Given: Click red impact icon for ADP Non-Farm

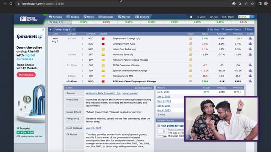Looking at the screenshot, I should click(x=103, y=81).
